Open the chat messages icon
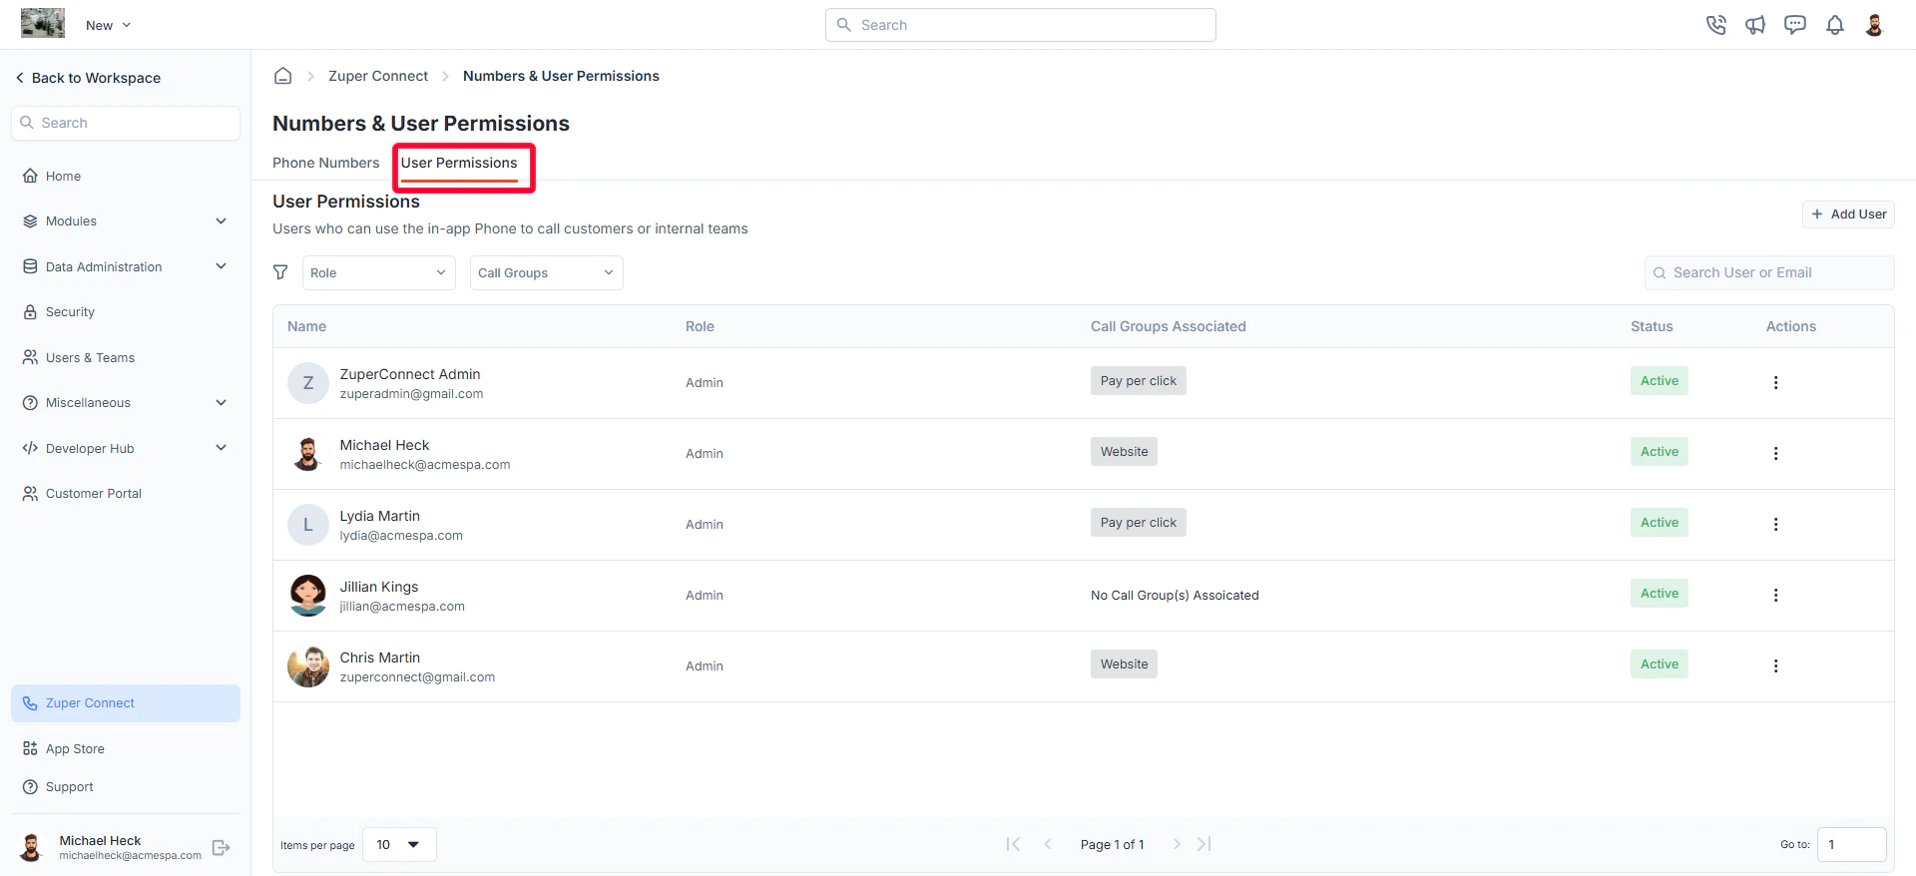Image resolution: width=1916 pixels, height=876 pixels. [x=1795, y=25]
